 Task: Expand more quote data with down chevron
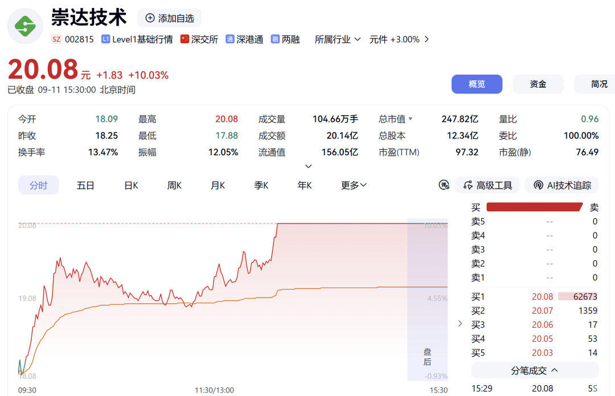[x=308, y=166]
